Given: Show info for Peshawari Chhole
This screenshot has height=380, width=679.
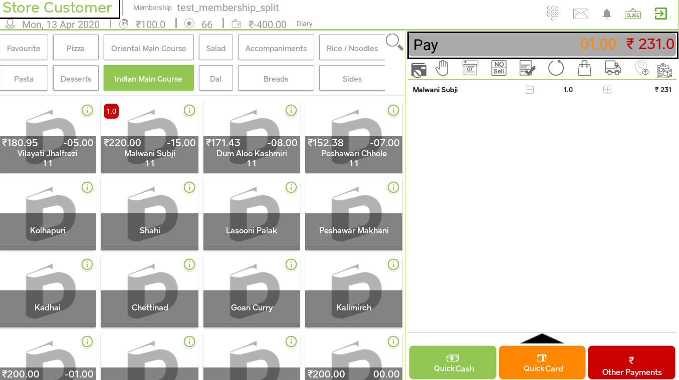Looking at the screenshot, I should (x=393, y=110).
